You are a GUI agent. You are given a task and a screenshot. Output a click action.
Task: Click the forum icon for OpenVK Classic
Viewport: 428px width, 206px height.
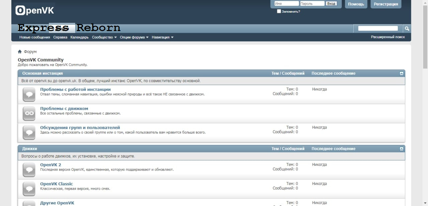29,189
